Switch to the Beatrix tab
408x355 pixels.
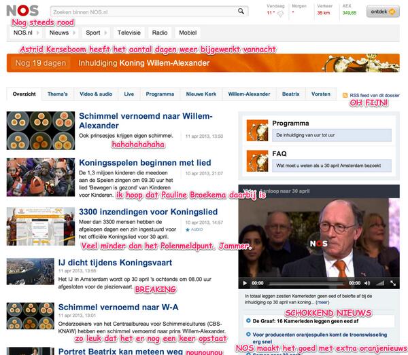tap(290, 94)
